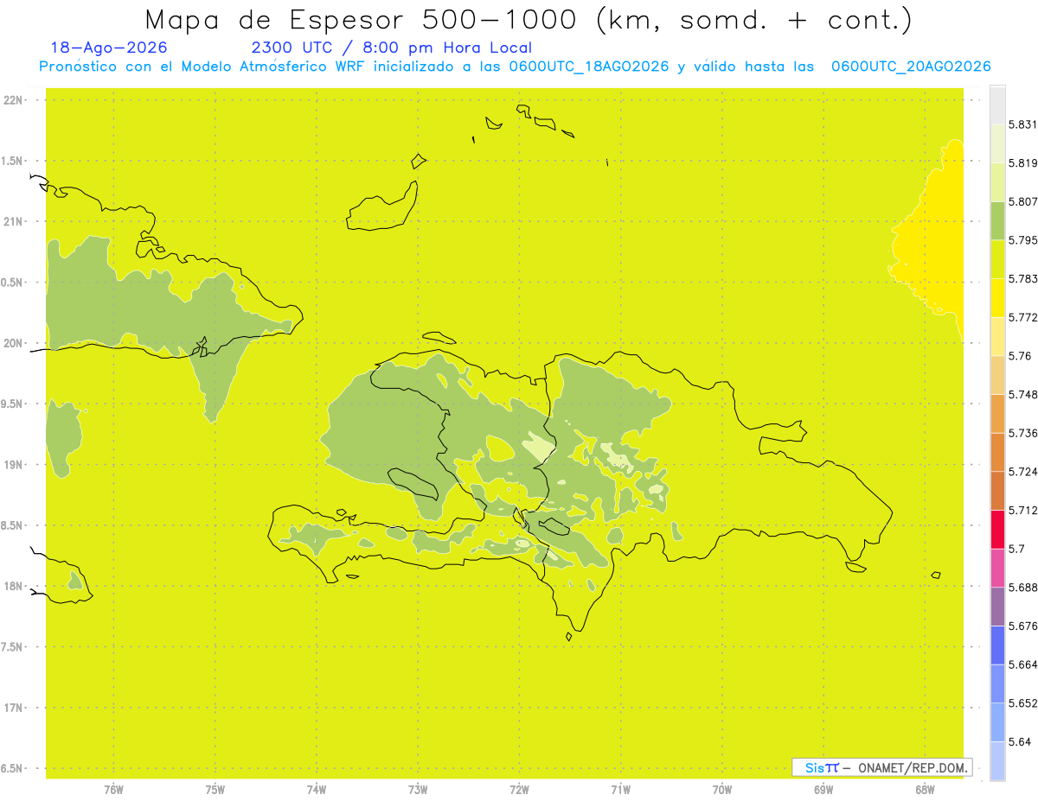This screenshot has height=801, width=1038.
Task: Select the legend value '5.652'
Action: click(x=1022, y=703)
